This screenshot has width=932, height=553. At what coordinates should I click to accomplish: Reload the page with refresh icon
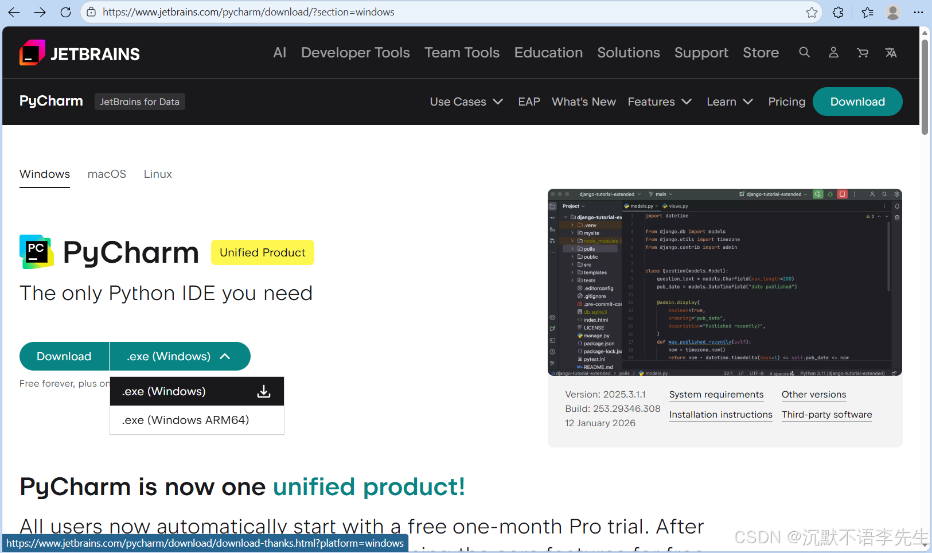(x=65, y=12)
